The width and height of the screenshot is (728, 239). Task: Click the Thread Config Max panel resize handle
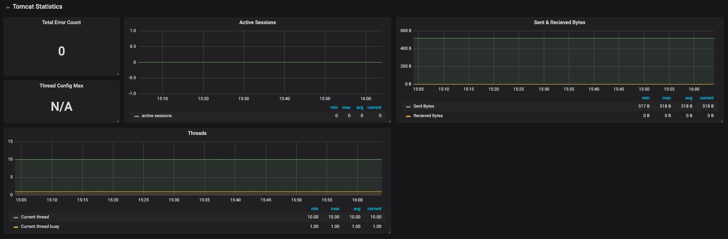[x=118, y=121]
